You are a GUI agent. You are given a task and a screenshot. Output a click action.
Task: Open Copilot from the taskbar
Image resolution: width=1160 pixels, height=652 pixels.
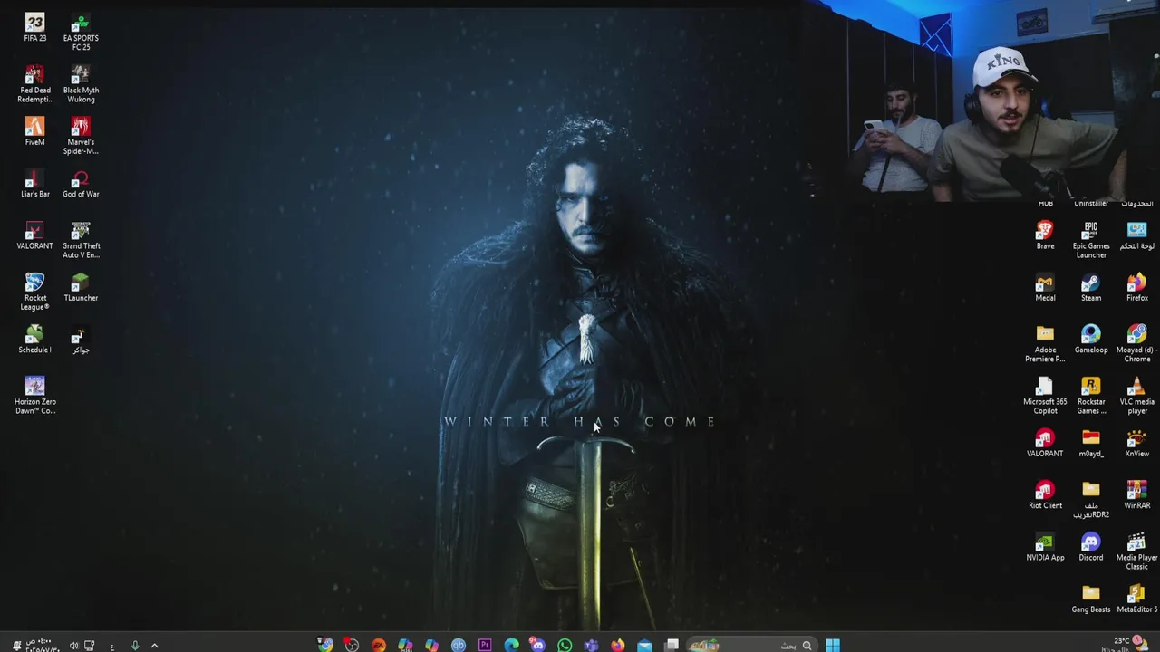coord(431,645)
